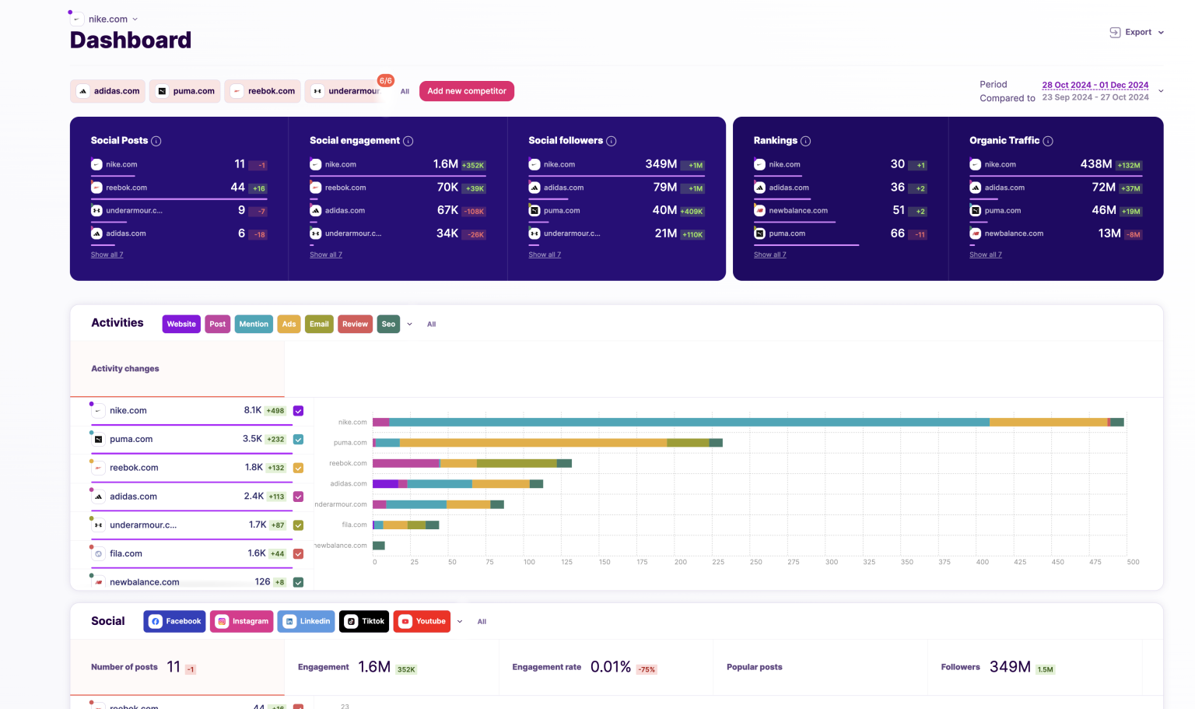Viewport: 1195px width, 709px height.
Task: Open the Facebook social channel icon
Action: [x=155, y=621]
